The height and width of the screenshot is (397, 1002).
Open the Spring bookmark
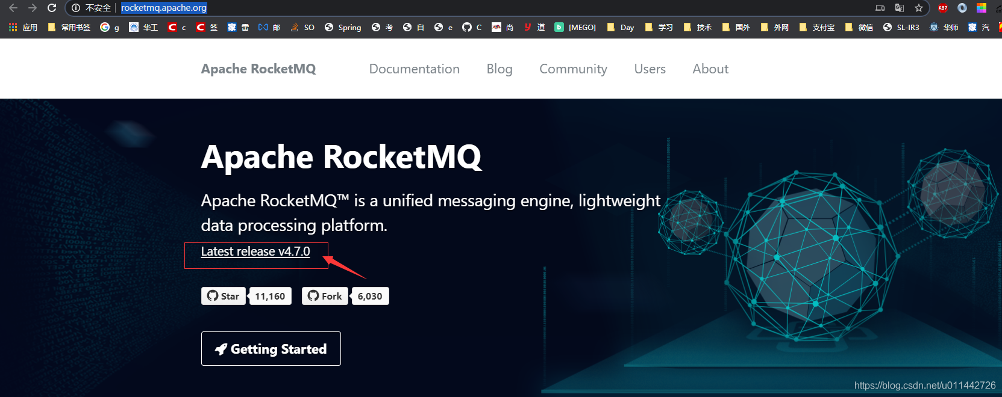click(343, 27)
